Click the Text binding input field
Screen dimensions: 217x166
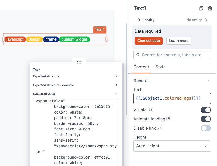pos(172,98)
